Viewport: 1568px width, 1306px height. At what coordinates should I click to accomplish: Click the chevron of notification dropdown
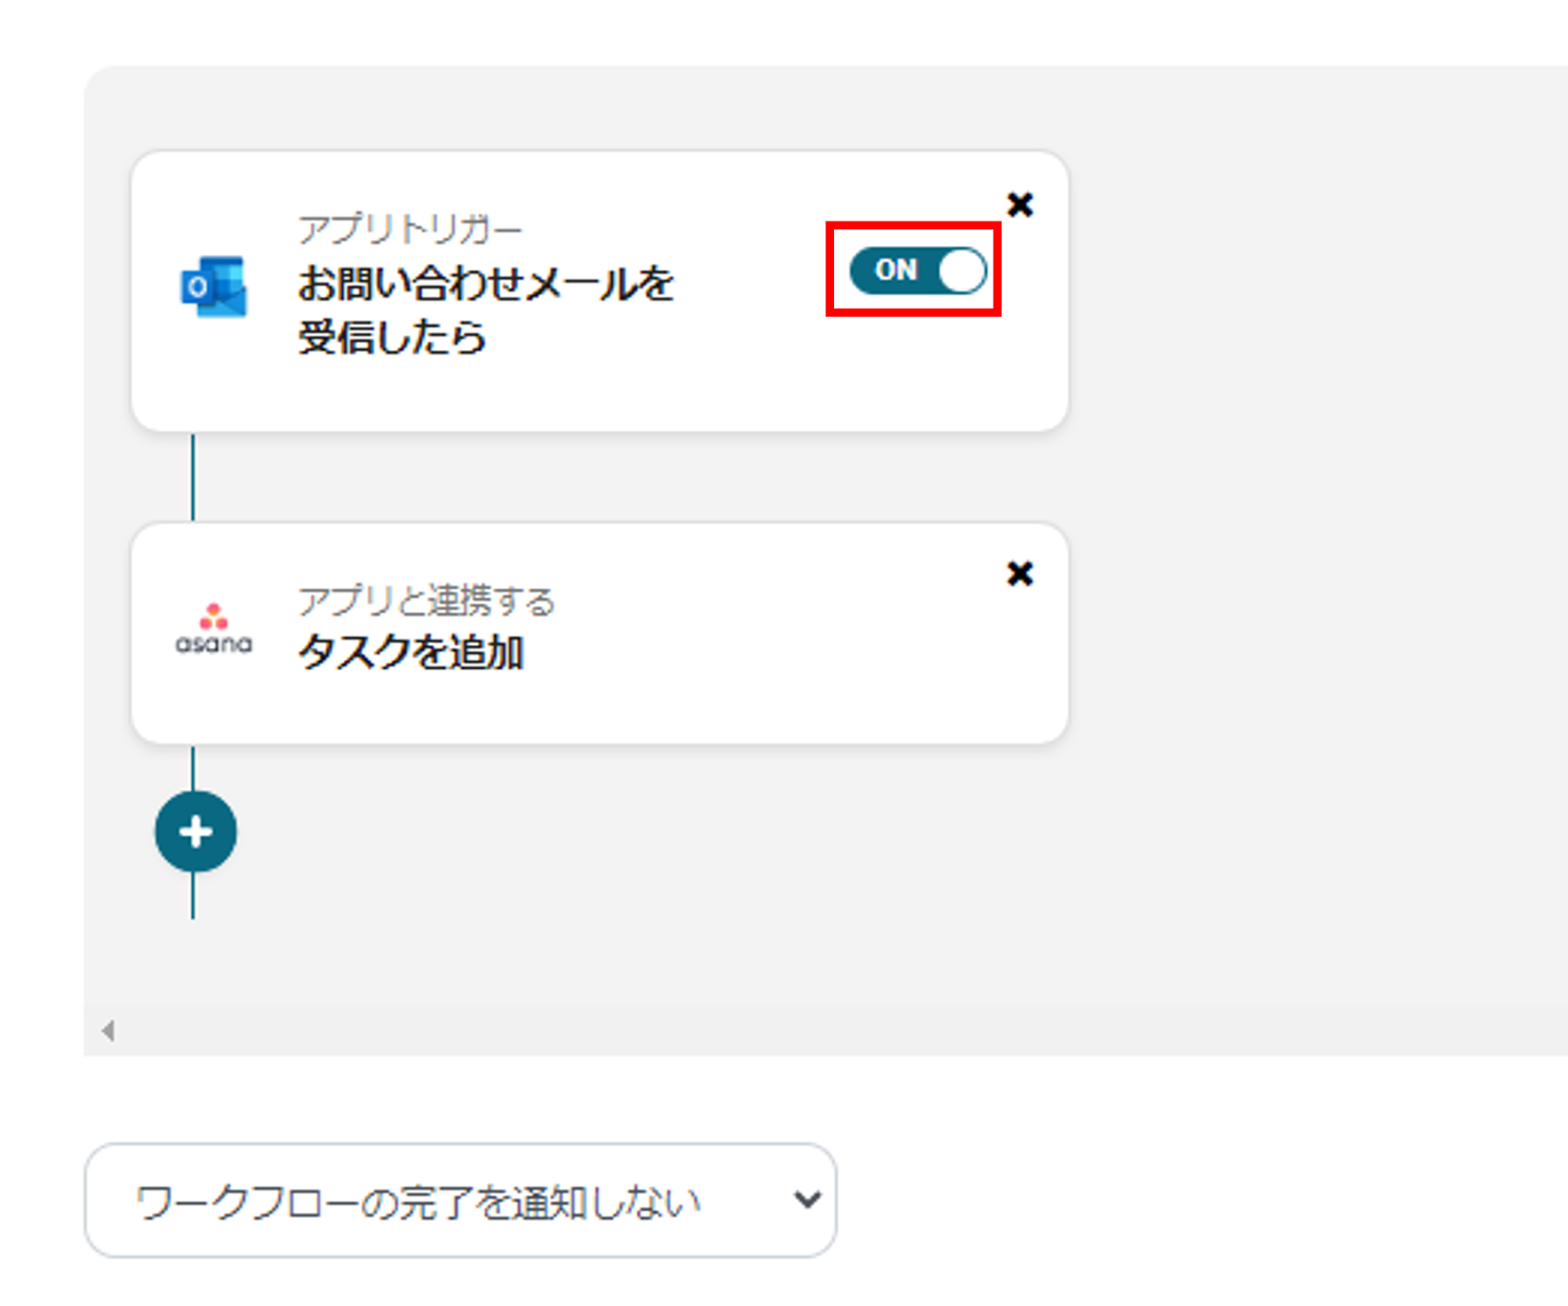(x=807, y=1199)
